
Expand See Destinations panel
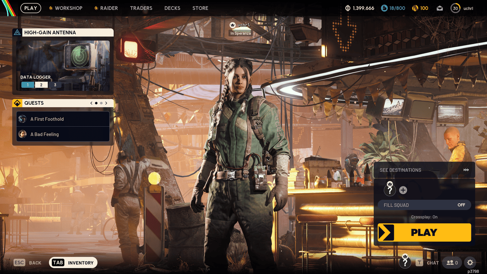coord(425,170)
